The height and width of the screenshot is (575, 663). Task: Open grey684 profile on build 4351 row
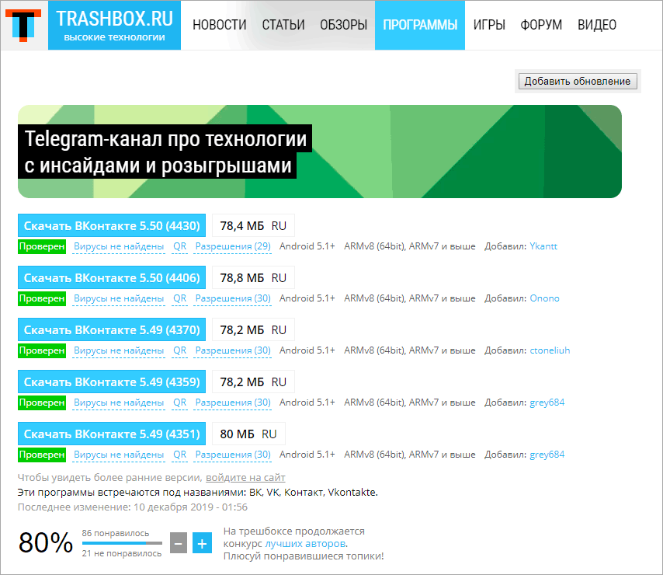point(547,455)
